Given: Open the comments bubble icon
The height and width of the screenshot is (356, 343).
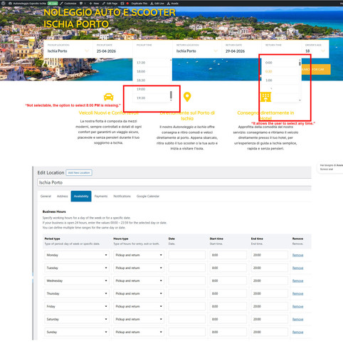Looking at the screenshot, I should coord(81,4).
